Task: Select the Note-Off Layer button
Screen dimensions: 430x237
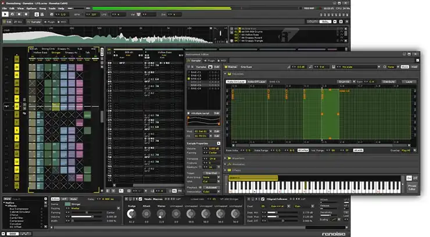Action: pyautogui.click(x=257, y=82)
